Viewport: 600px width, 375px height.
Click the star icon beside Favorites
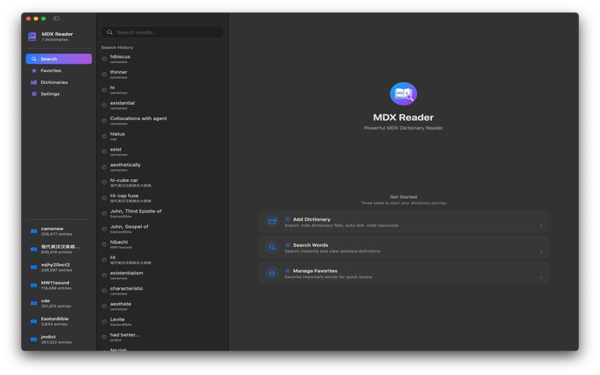coord(34,70)
